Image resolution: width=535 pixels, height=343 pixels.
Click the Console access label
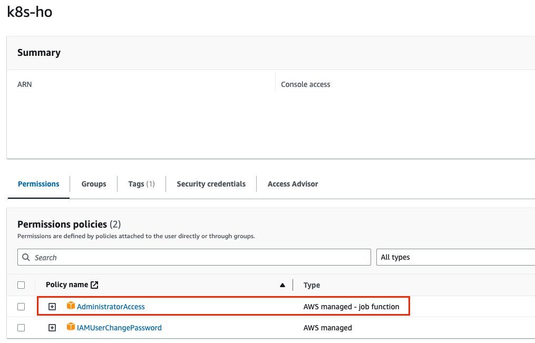(x=305, y=84)
